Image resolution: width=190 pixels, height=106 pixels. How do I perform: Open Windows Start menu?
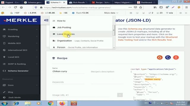click(x=5, y=103)
